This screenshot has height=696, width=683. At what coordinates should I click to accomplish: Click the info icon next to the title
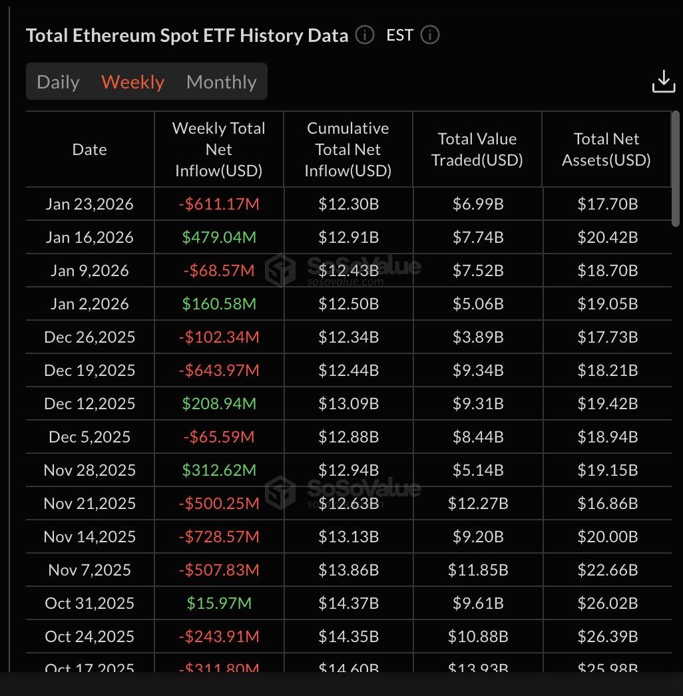click(x=364, y=36)
